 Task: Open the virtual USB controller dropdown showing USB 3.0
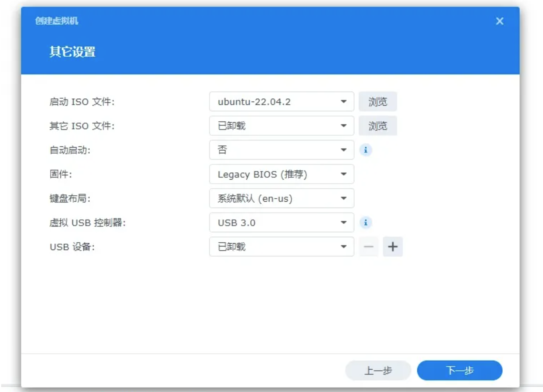coord(280,222)
